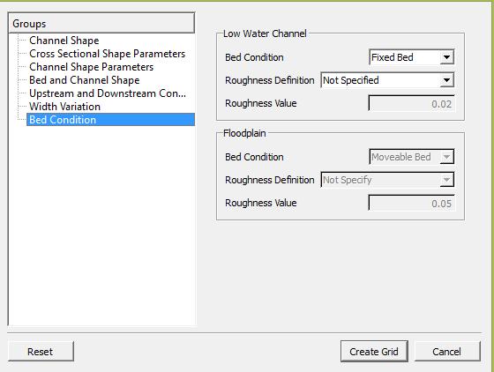Click the Create Grid button
Viewport: 494px width, 372px height.
tap(374, 351)
